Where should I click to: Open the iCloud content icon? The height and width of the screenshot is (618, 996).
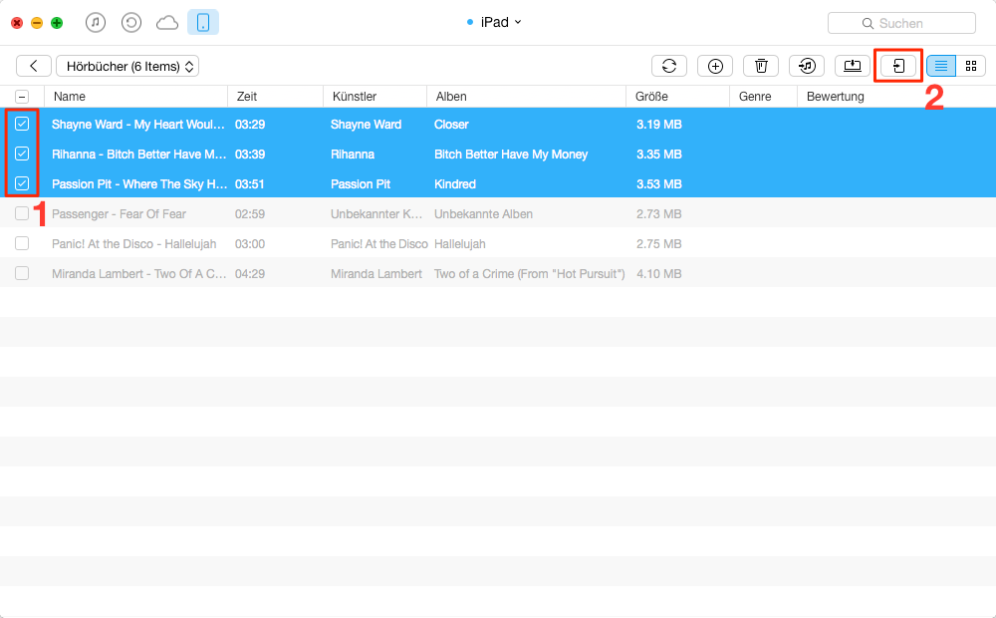[x=167, y=23]
